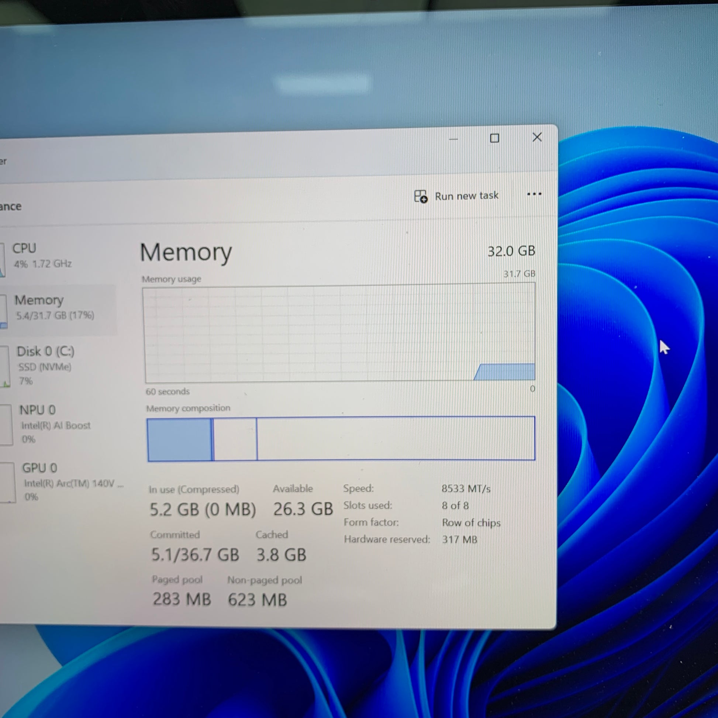Click the Run new task icon
718x718 pixels.
421,196
